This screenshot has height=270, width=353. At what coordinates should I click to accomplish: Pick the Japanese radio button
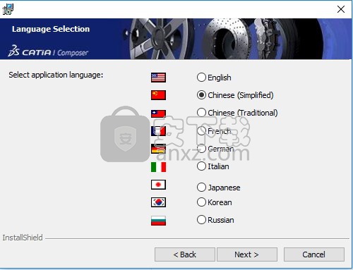pos(201,188)
